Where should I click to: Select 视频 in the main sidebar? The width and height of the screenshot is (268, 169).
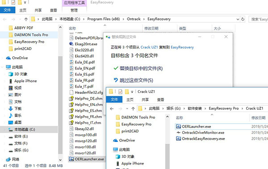click(x=18, y=88)
